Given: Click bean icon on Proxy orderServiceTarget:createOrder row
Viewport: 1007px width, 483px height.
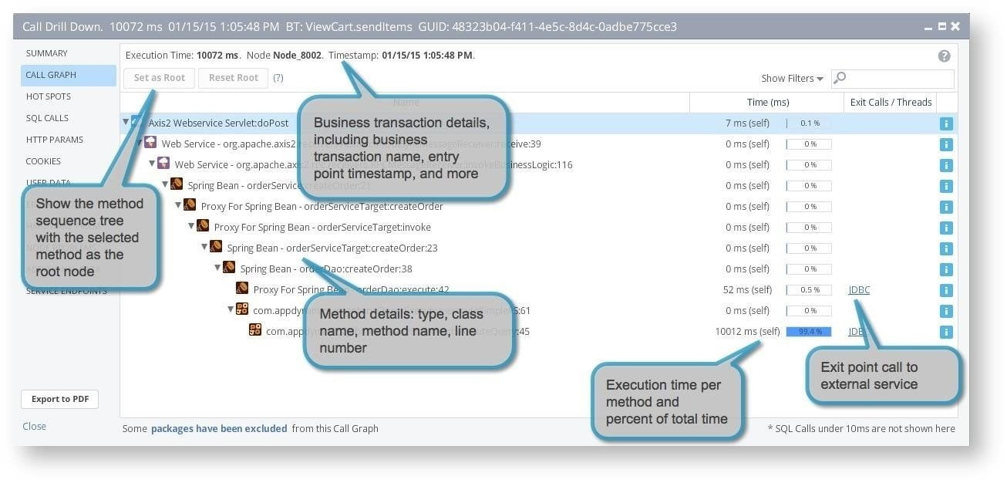Looking at the screenshot, I should click(190, 205).
